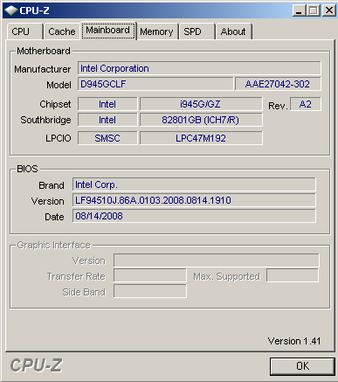Select the Model field D945GCLF
338x382 pixels.
click(155, 84)
